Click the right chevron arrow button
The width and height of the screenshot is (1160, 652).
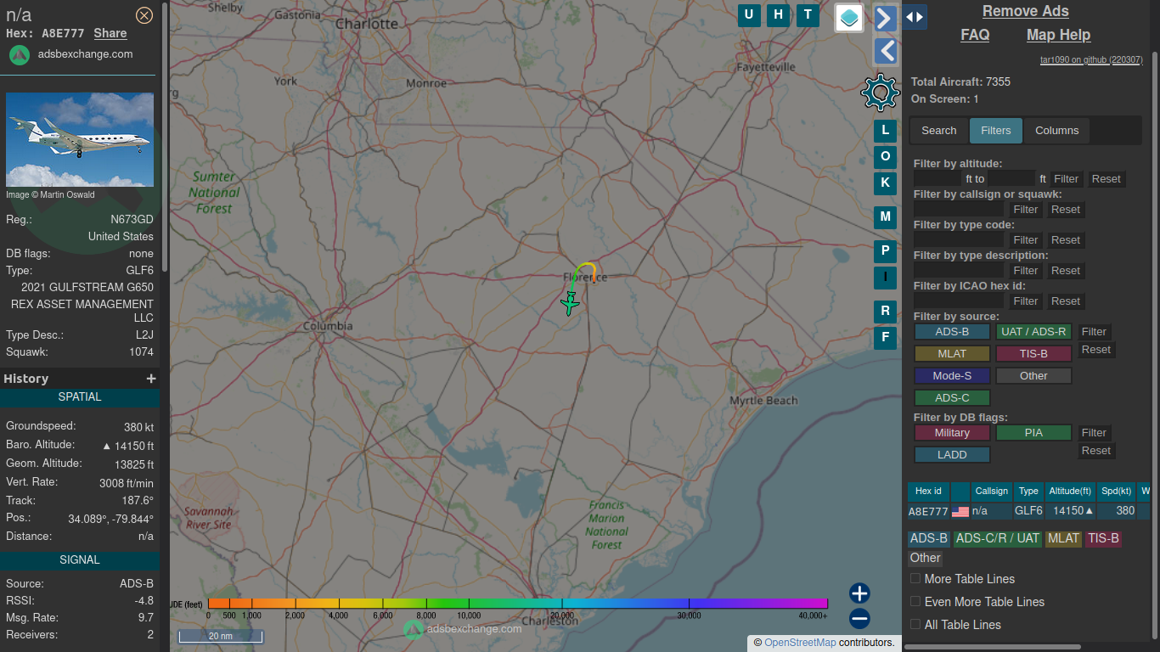(886, 18)
